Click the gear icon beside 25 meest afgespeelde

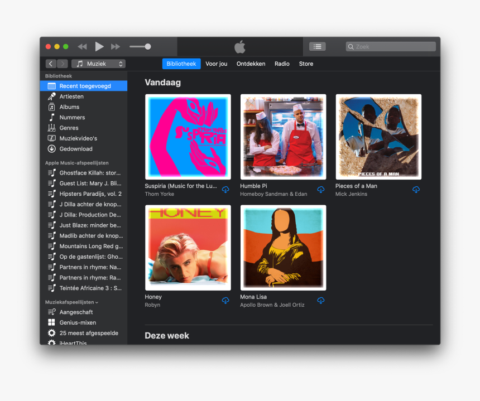pyautogui.click(x=52, y=333)
